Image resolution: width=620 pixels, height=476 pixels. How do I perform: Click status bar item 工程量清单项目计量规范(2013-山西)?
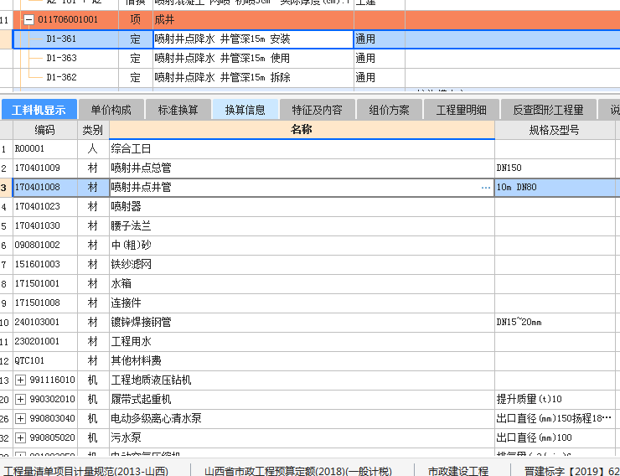(86, 471)
